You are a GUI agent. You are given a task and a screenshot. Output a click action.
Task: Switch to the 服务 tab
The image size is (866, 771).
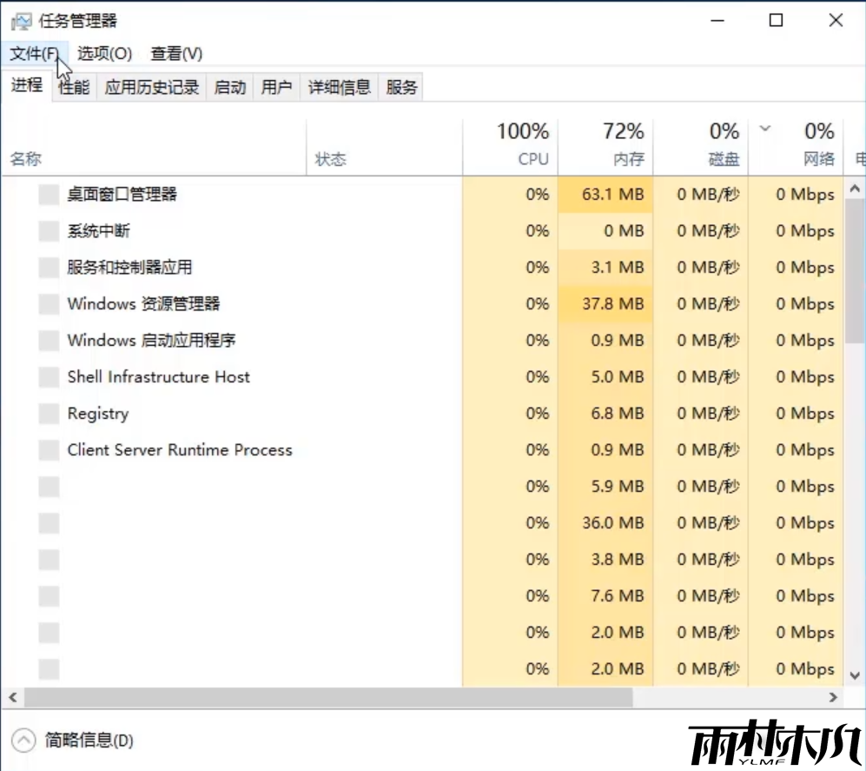(x=400, y=86)
